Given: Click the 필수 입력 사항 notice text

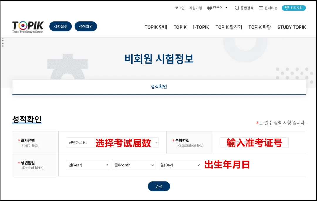Looking at the screenshot, I should click(x=281, y=123).
